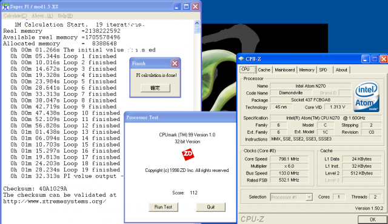
Task: Click the Package field Socket 437 FCBGA8
Action: (310, 100)
